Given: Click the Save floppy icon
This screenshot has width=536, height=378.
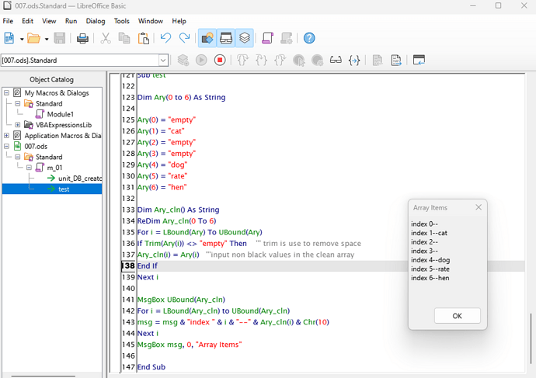Looking at the screenshot, I should click(x=60, y=38).
